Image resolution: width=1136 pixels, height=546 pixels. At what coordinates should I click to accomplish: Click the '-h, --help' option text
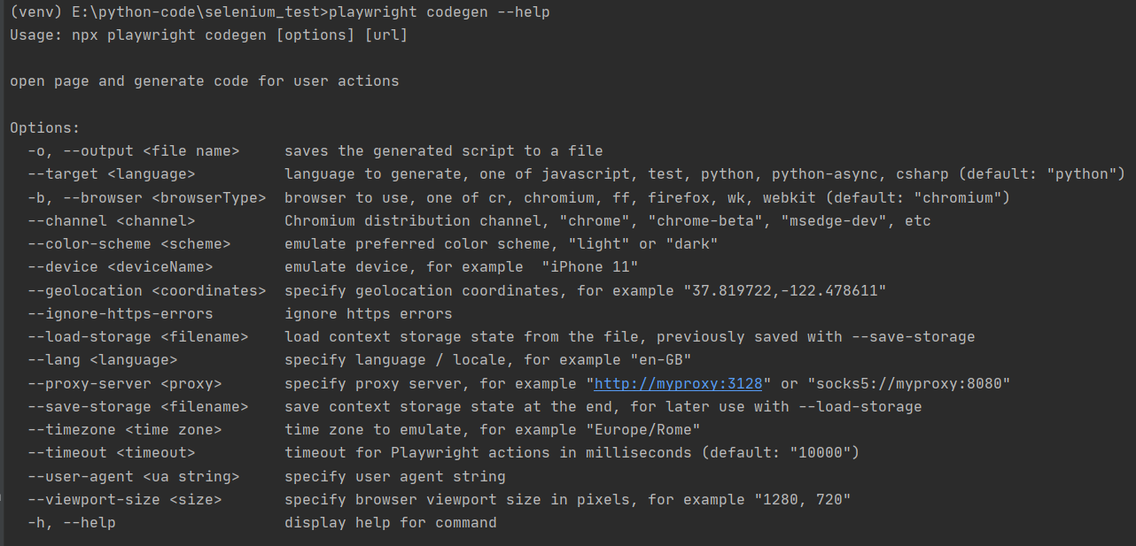tap(71, 522)
